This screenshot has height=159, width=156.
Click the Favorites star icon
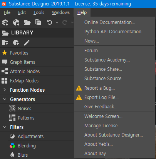[5, 53]
